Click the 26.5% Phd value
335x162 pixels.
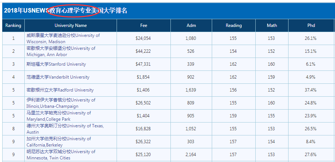pyautogui.click(x=311, y=129)
